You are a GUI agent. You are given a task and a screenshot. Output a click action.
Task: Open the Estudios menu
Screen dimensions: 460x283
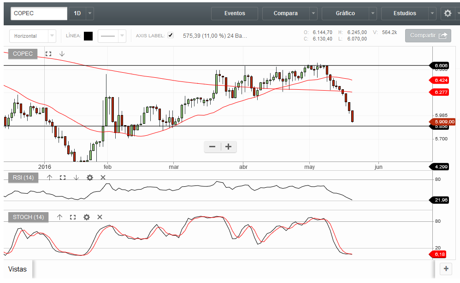coord(405,13)
